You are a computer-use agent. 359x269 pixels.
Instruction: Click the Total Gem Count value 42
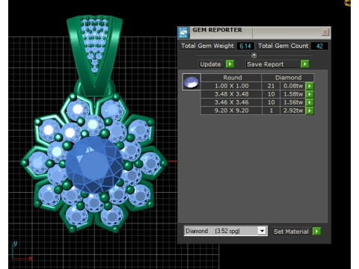pos(319,46)
